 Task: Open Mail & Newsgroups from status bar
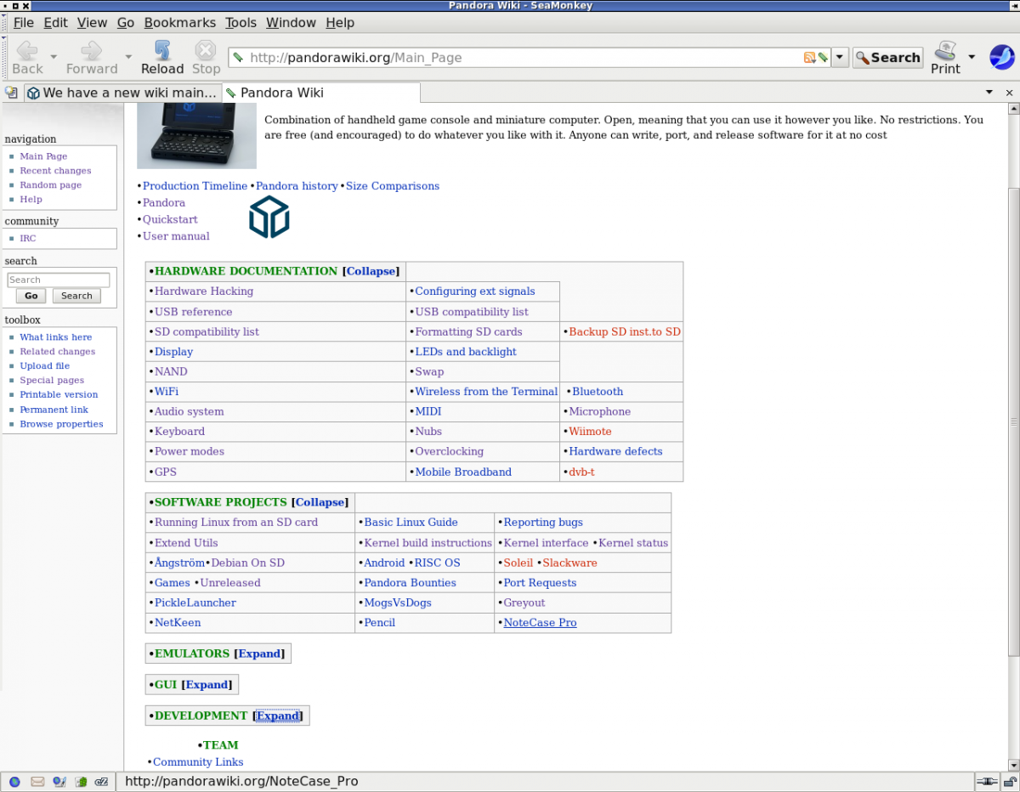tap(37, 782)
